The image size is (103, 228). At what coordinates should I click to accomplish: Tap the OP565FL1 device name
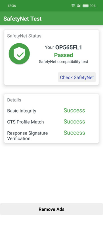coord(69,47)
